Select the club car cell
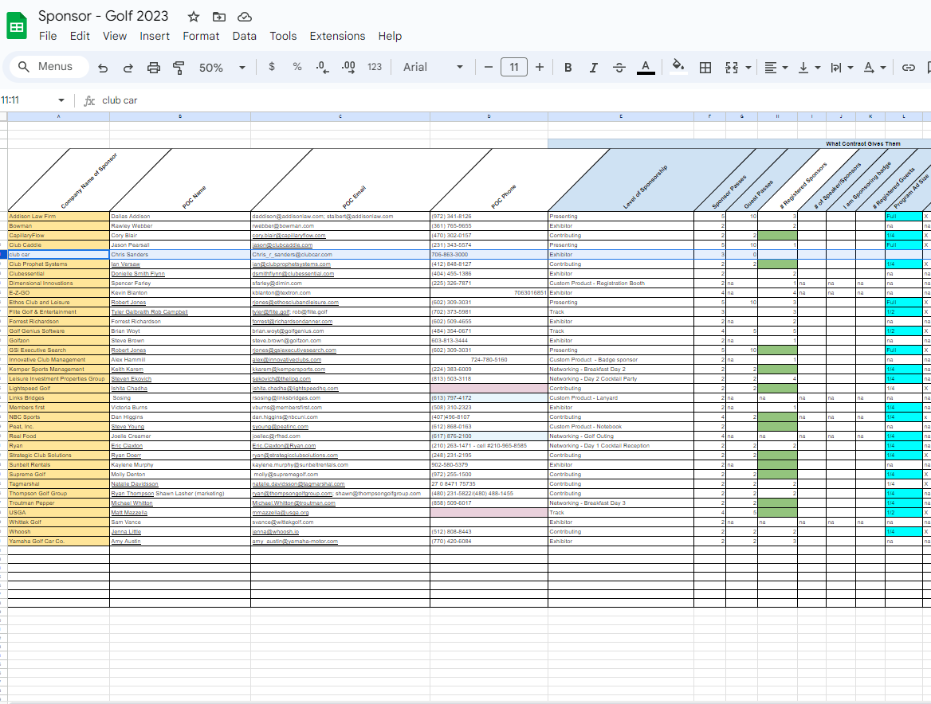Image resolution: width=931 pixels, height=704 pixels. (58, 254)
